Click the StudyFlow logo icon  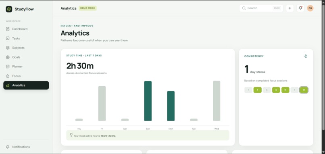pyautogui.click(x=9, y=9)
